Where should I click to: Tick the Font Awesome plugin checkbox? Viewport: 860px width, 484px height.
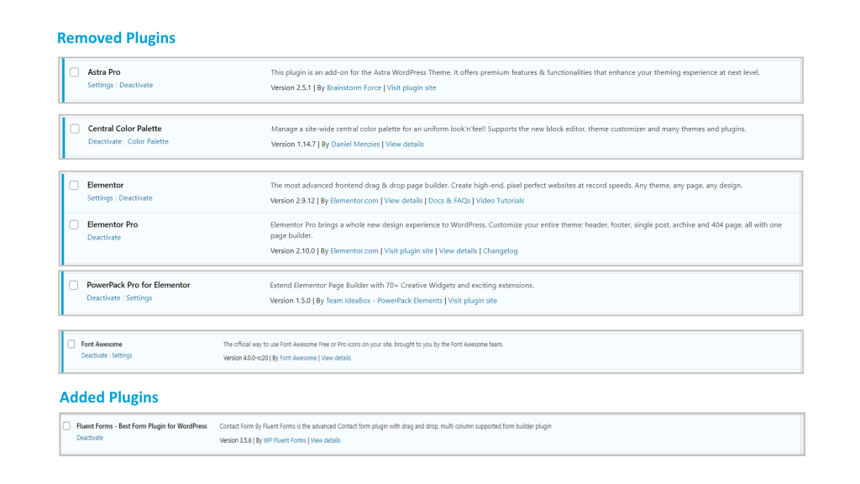[71, 344]
